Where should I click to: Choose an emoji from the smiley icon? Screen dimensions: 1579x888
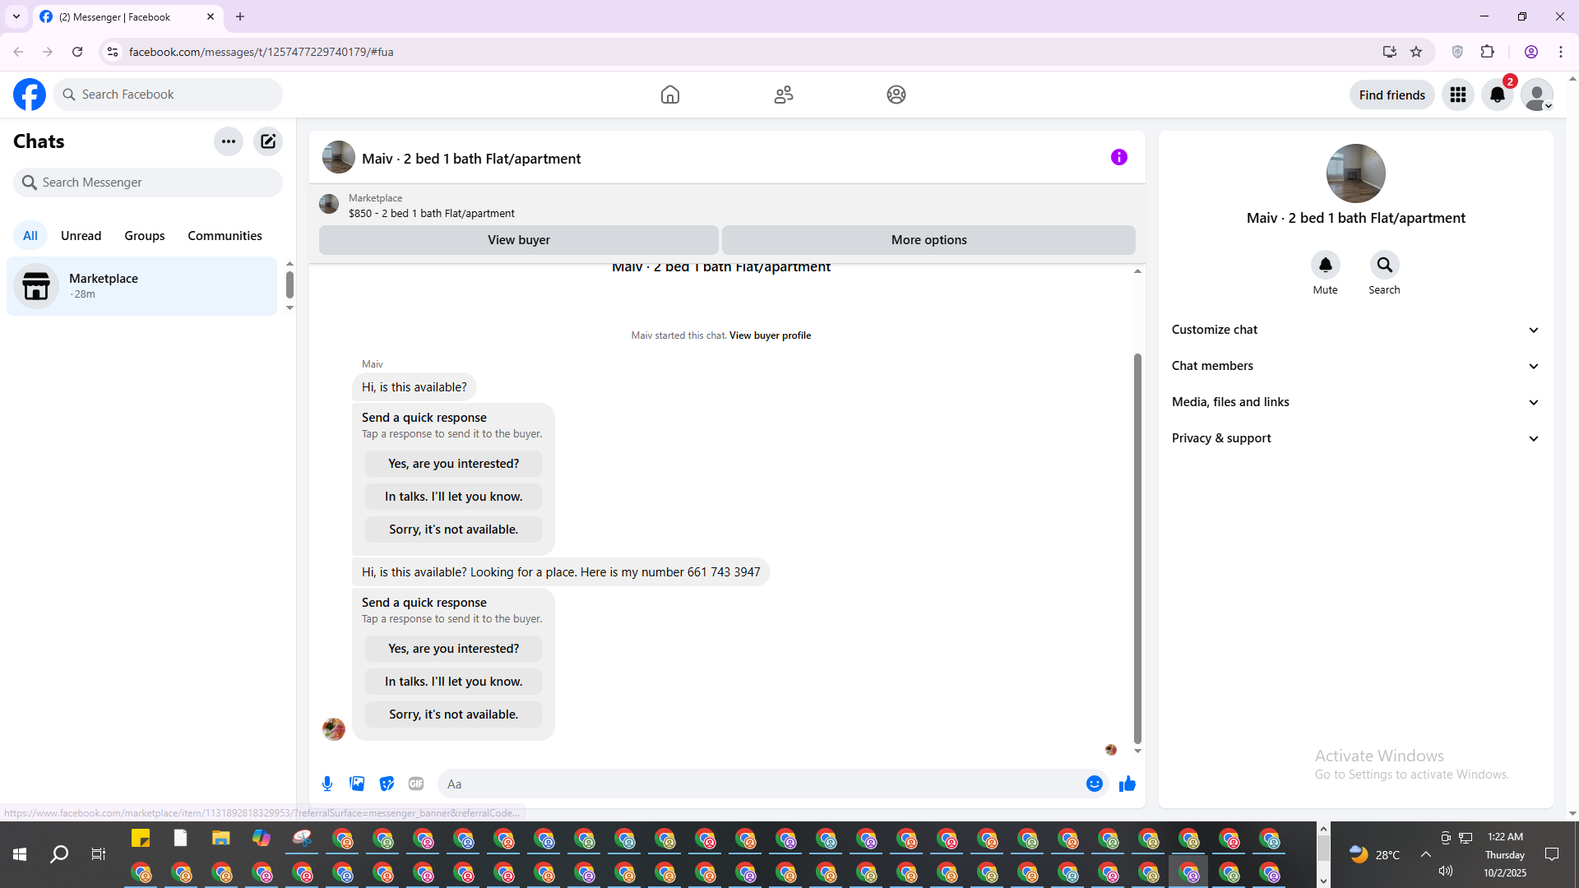(1094, 784)
